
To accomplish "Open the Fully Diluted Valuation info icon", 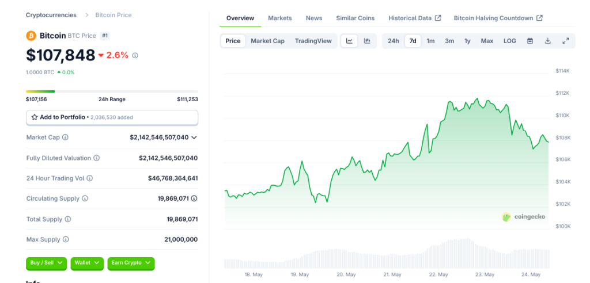I will point(96,158).
